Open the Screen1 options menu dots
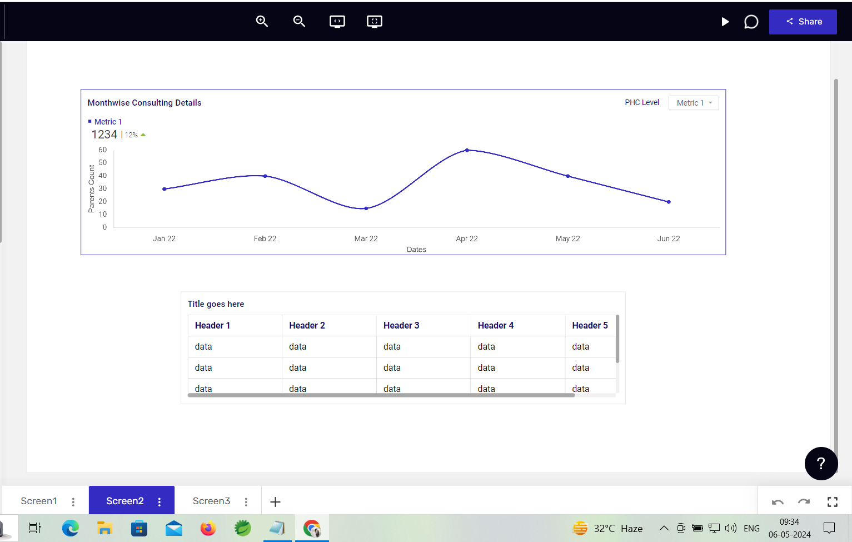Viewport: 852px width, 542px height. 73,501
